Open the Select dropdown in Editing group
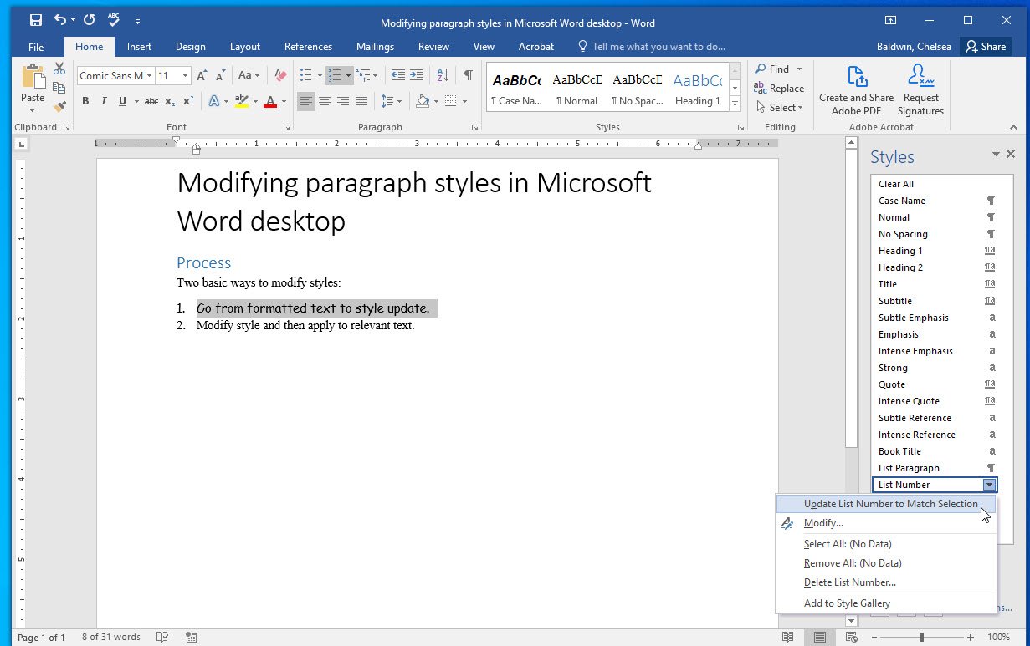Screen dimensions: 1030x646 [x=779, y=107]
